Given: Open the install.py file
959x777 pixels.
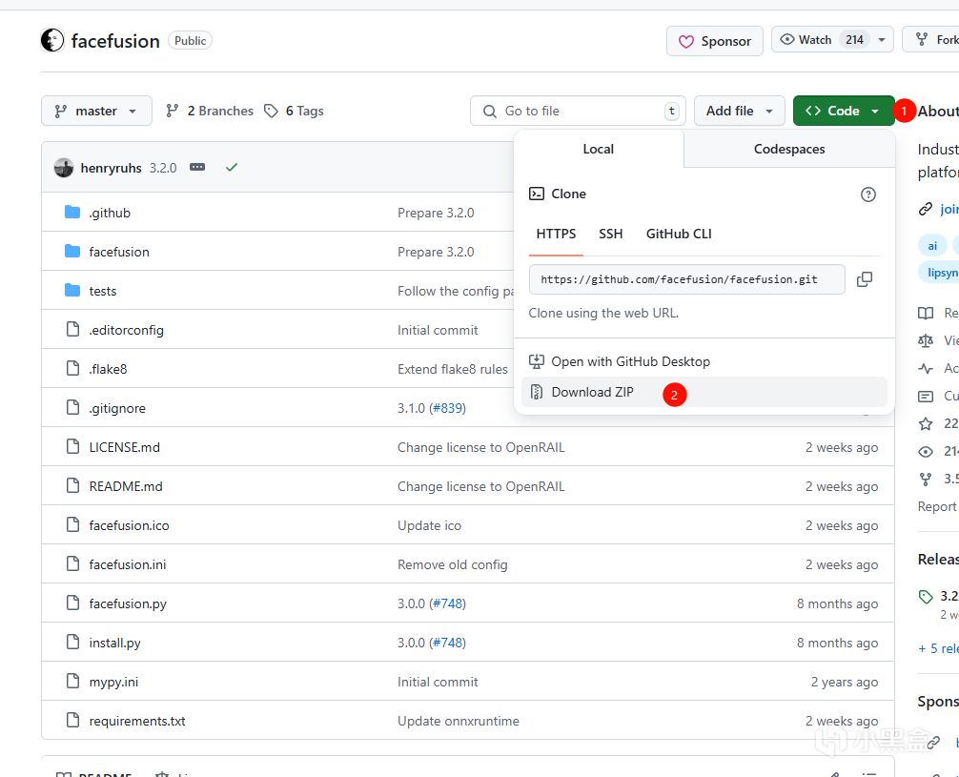Looking at the screenshot, I should 115,644.
